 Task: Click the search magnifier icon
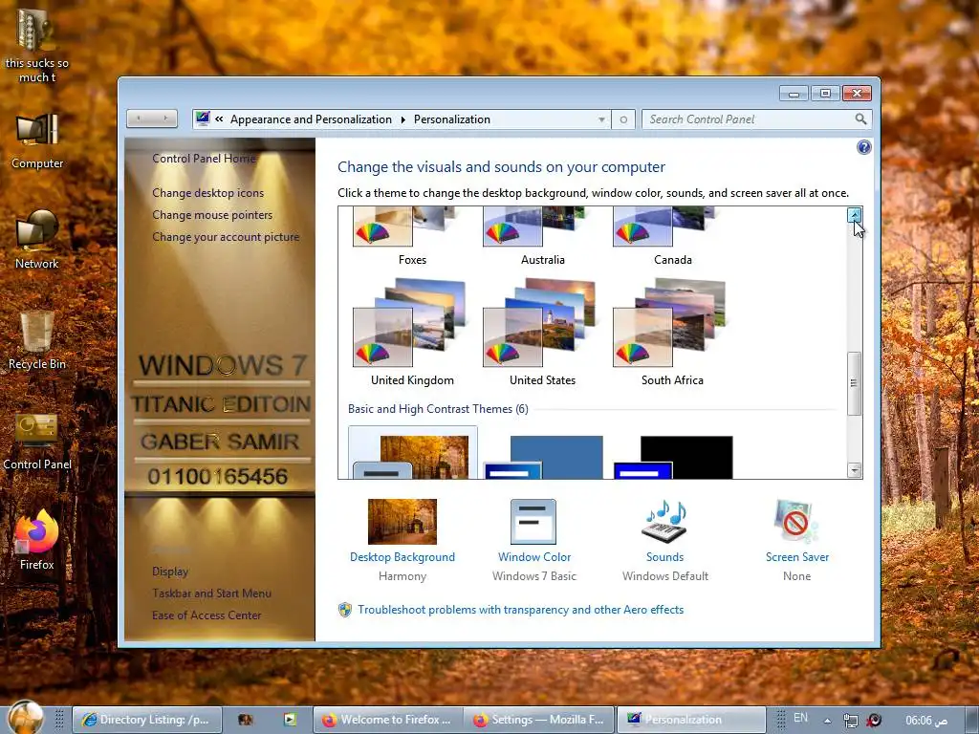861,119
